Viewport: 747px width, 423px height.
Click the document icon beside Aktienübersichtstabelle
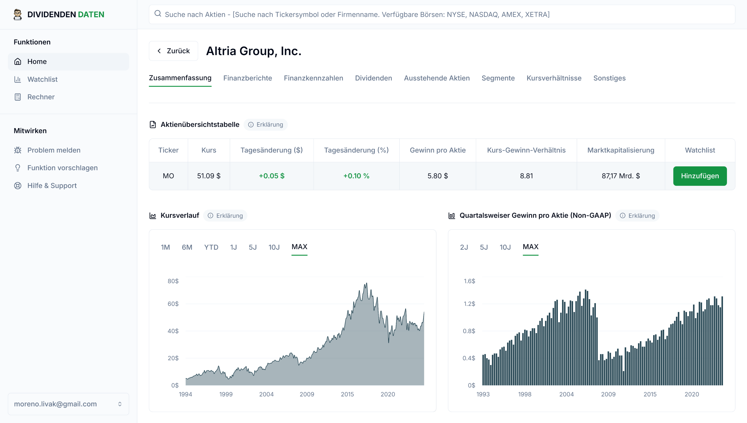[x=153, y=125]
